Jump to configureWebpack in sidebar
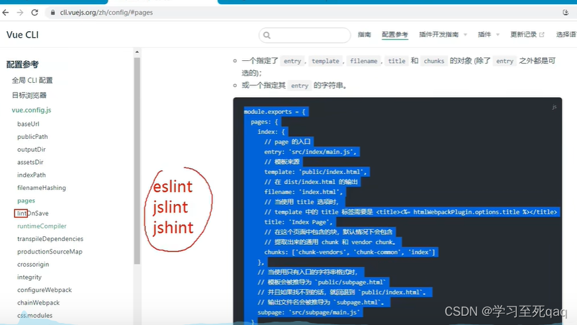 (x=44, y=290)
